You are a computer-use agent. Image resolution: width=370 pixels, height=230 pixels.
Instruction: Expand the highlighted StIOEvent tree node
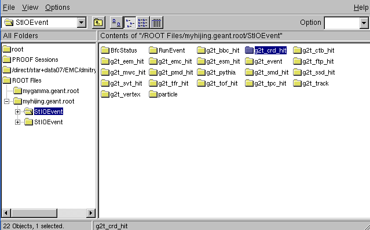click(x=17, y=112)
